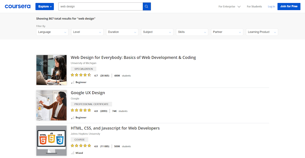Open the Google UX Design title
Image resolution: width=305 pixels, height=158 pixels.
coord(88,93)
